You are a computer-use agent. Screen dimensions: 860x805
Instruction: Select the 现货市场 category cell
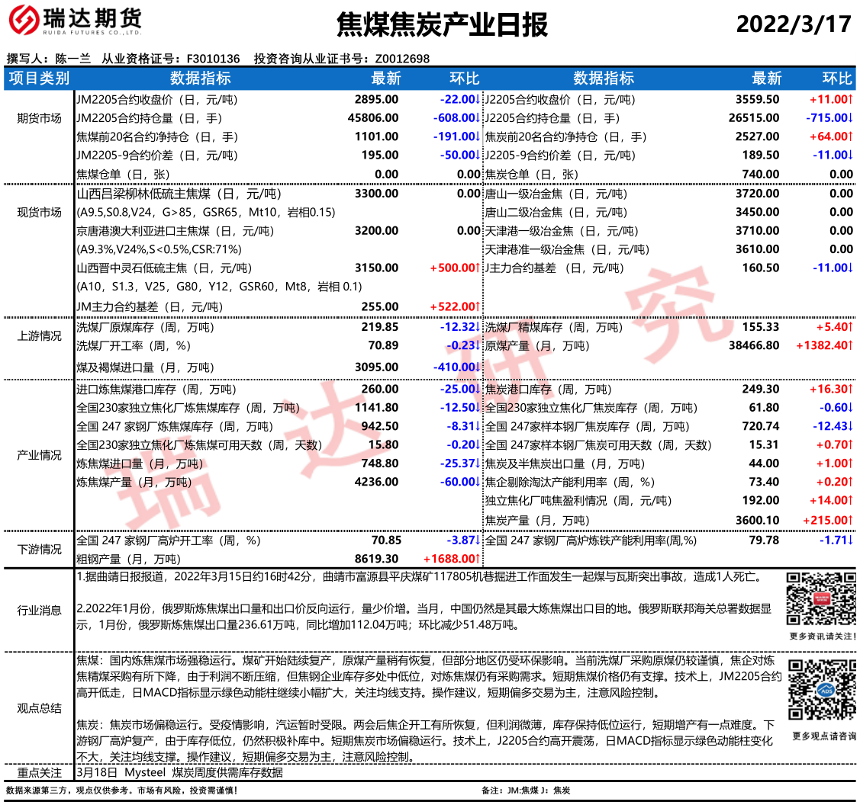[x=39, y=212]
